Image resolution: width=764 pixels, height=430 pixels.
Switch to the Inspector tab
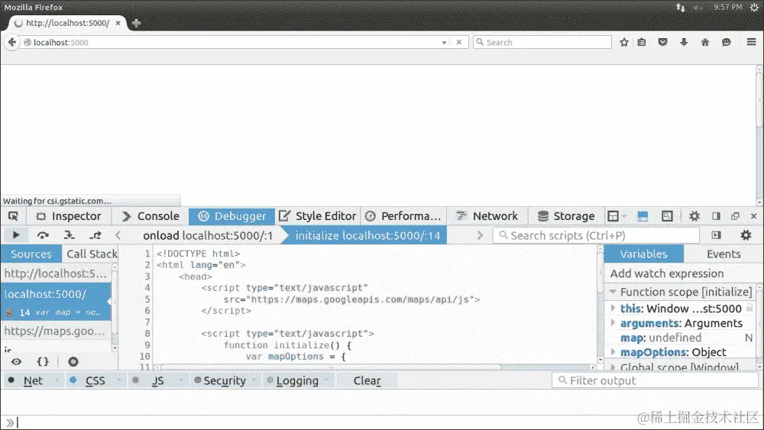pos(70,216)
